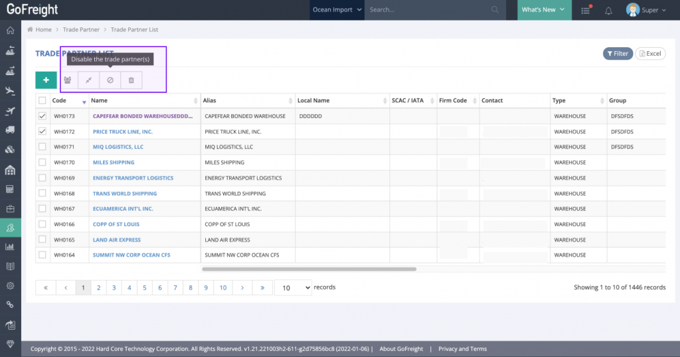This screenshot has width=680, height=357.
Task: Click the trash delete icon in toolbar
Action: click(131, 80)
